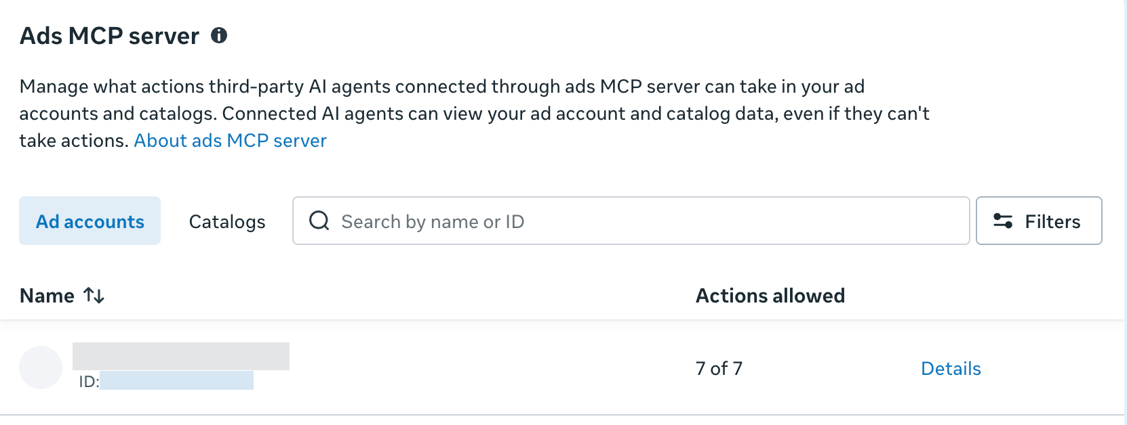The image size is (1127, 425).
Task: Switch to the Ad accounts tab
Action: point(90,221)
